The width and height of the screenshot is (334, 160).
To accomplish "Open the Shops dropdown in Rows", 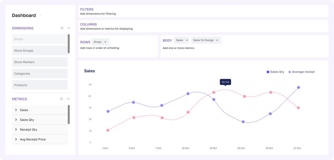I will 100,42.
